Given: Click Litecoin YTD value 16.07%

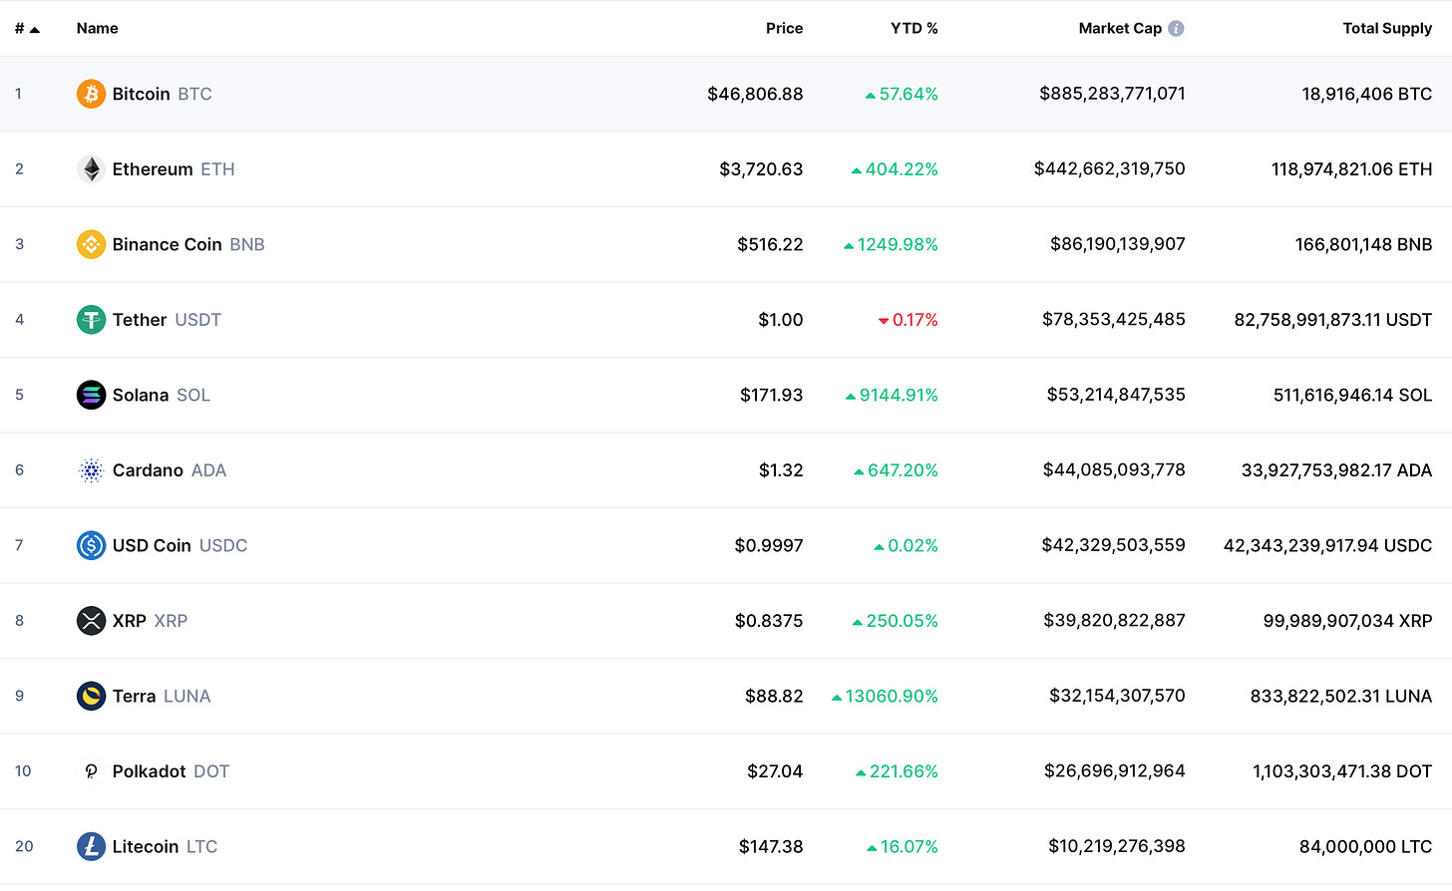Looking at the screenshot, I should point(903,846).
